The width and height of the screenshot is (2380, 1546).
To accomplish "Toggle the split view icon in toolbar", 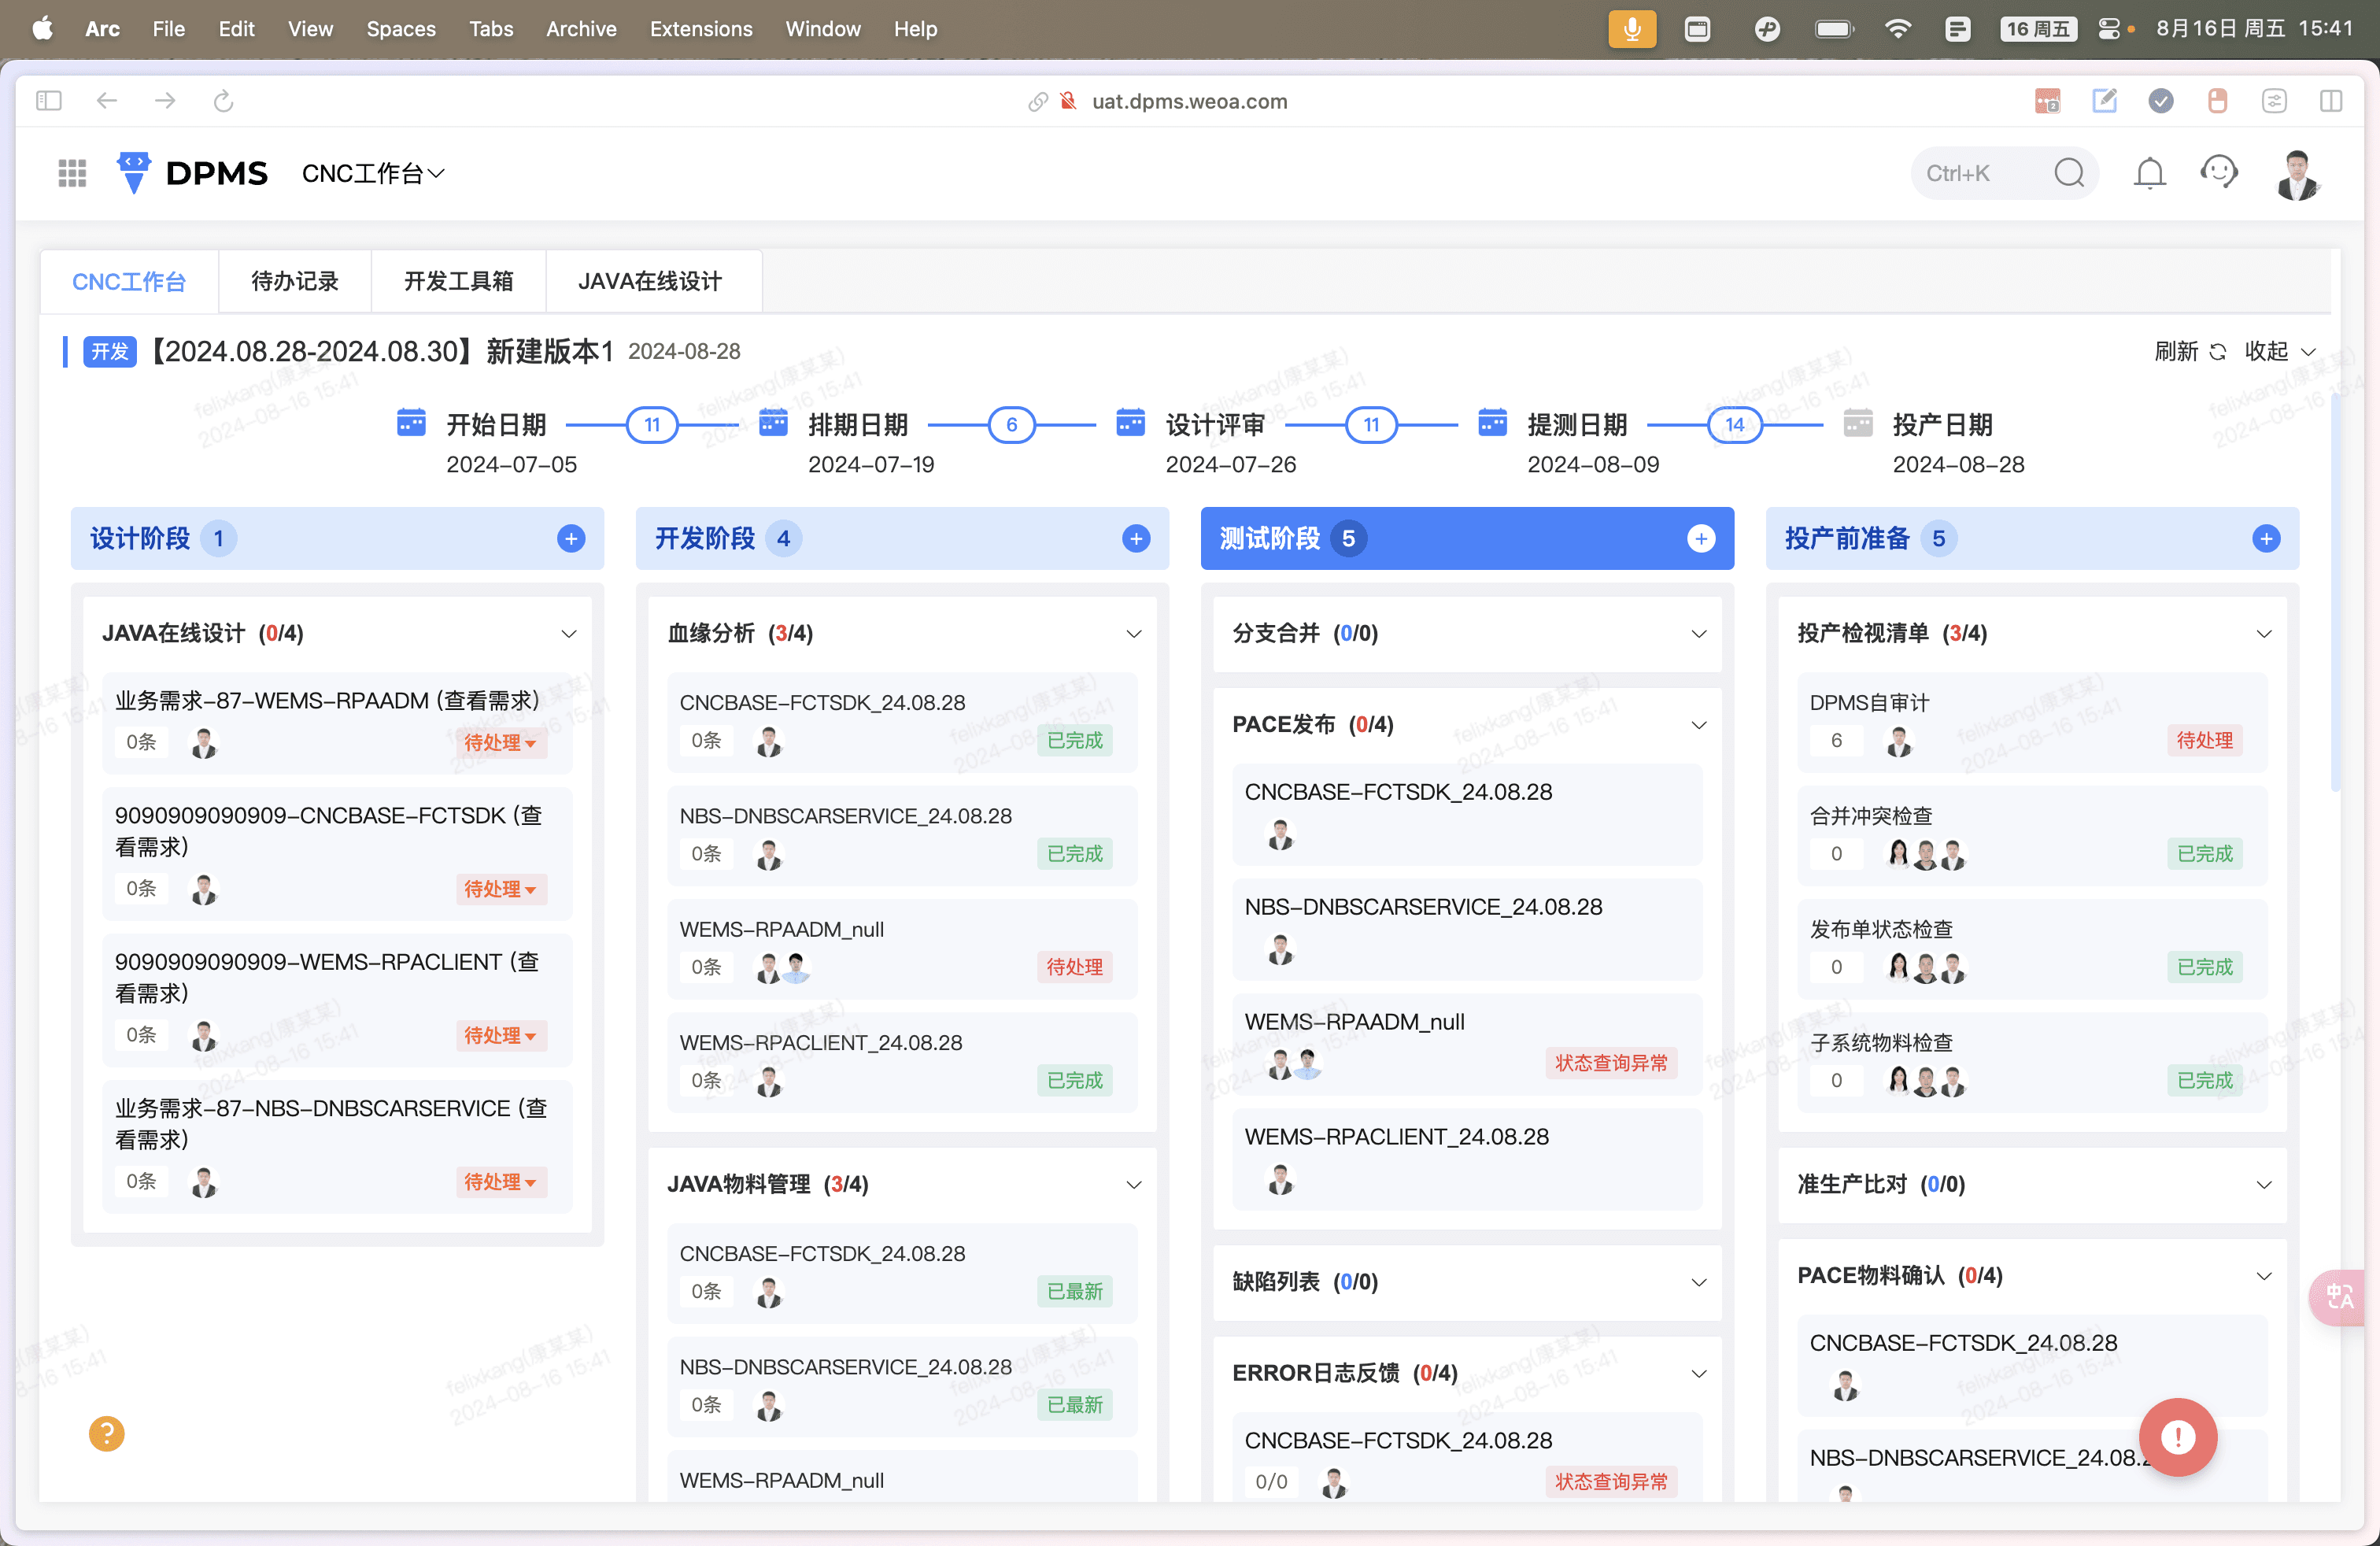I will click(x=2331, y=101).
